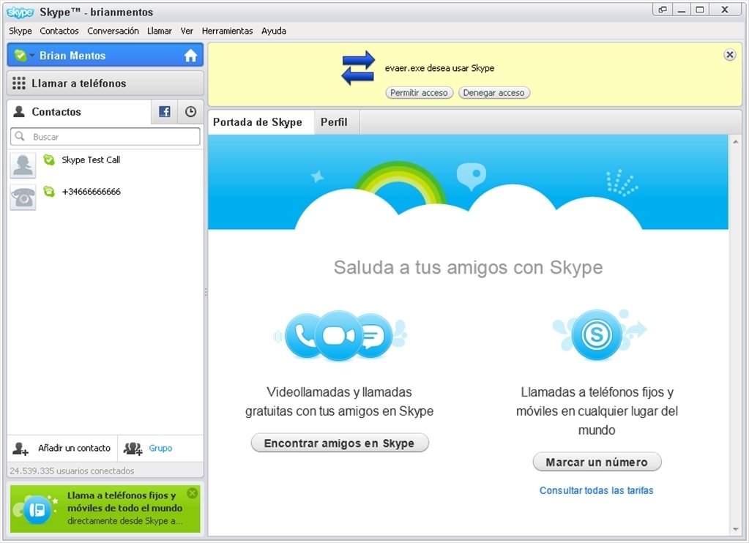Select contact +34666666666
Screen dimensions: 749x543
tap(92, 192)
